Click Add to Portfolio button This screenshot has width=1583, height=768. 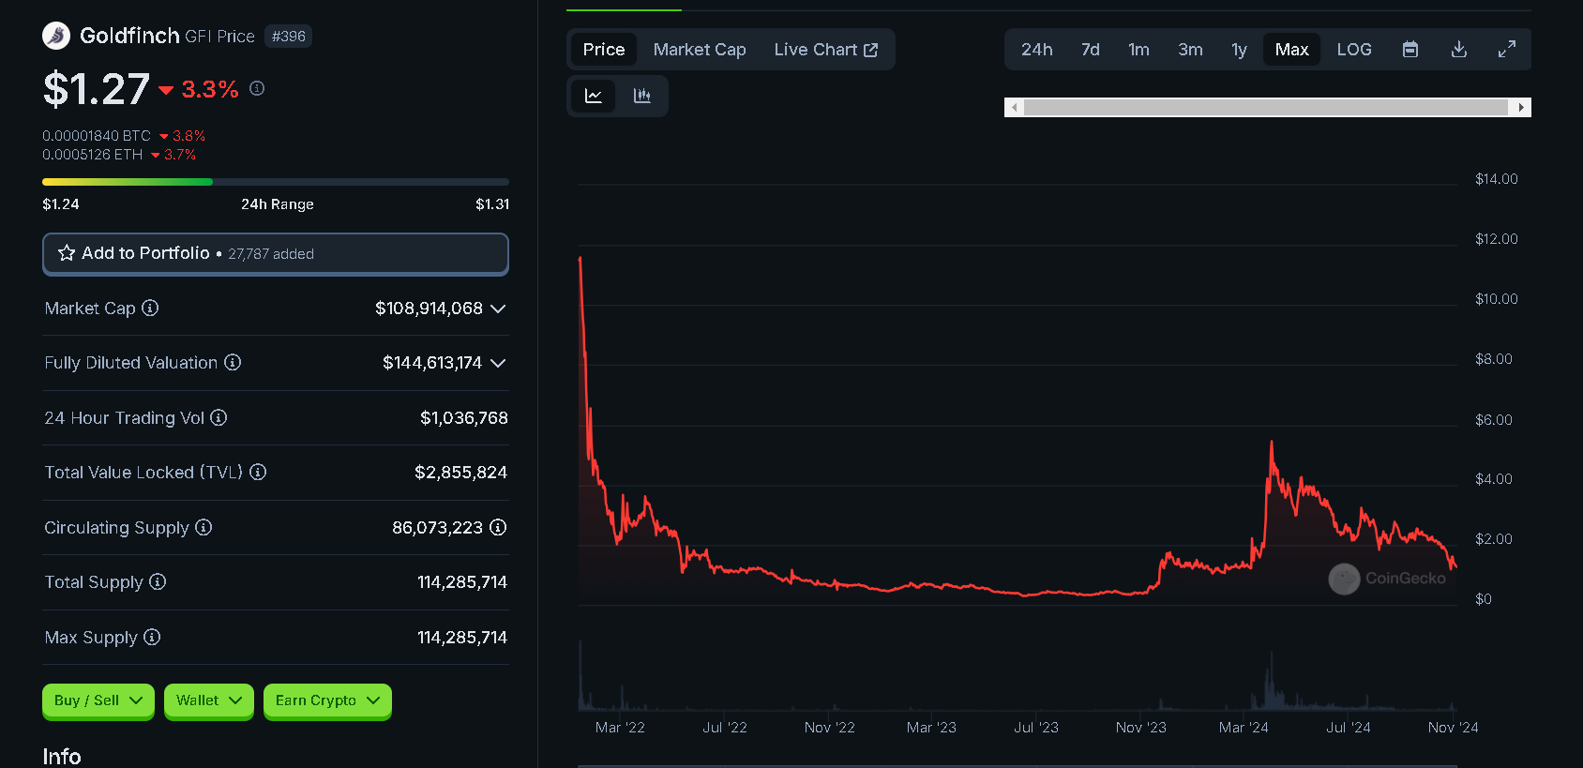276,254
